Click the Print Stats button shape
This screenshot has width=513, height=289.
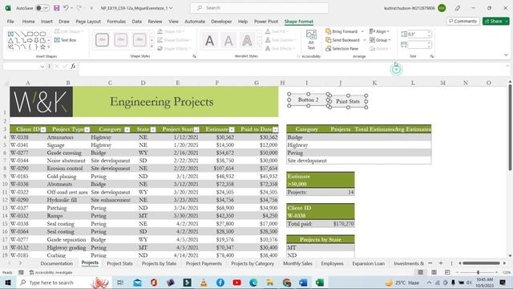click(348, 102)
